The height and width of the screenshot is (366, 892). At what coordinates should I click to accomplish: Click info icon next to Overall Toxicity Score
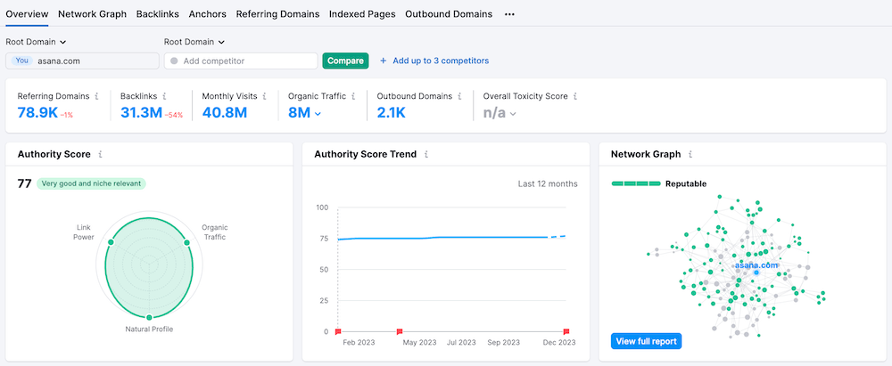[576, 96]
